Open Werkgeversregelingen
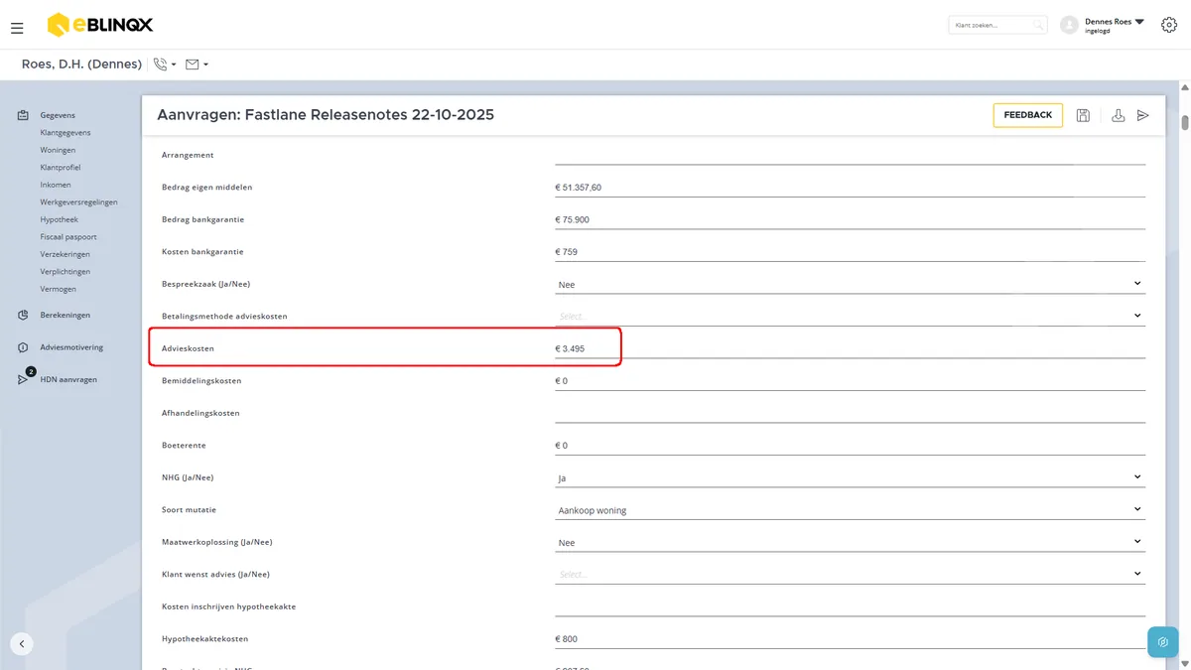 coord(78,202)
